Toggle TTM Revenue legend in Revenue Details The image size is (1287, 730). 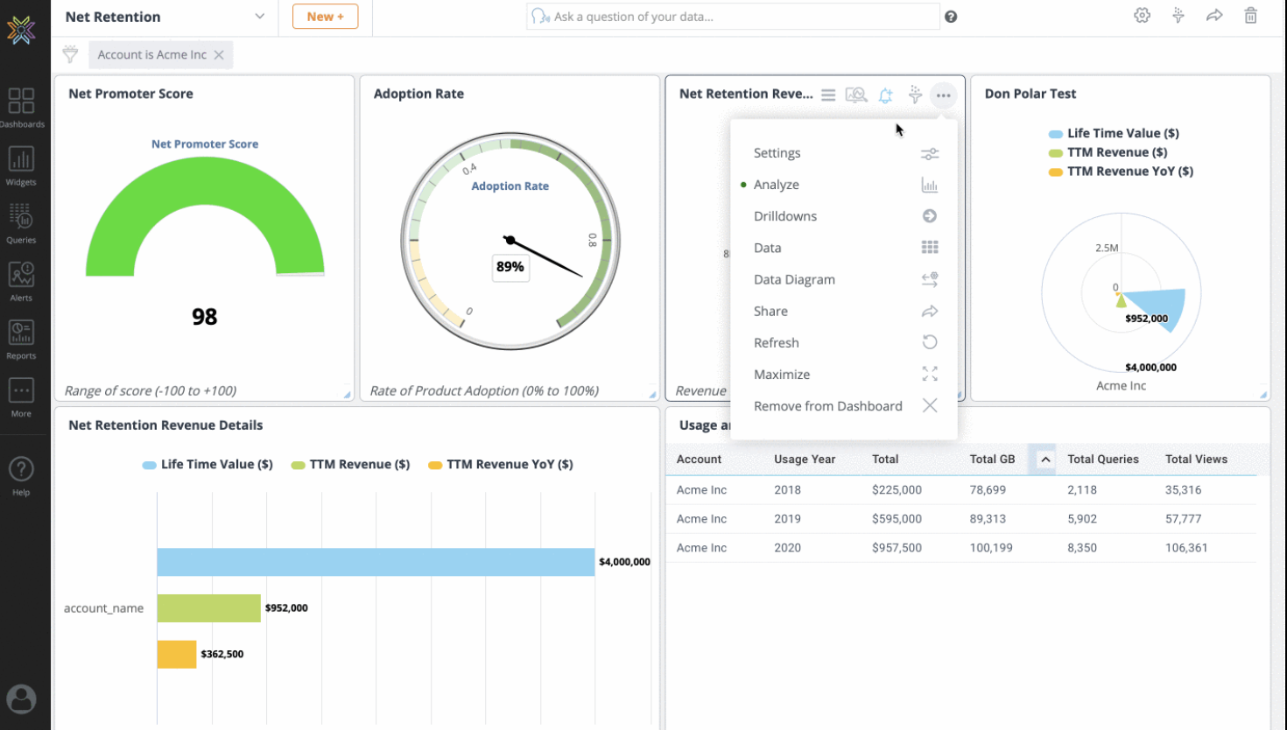tap(351, 465)
